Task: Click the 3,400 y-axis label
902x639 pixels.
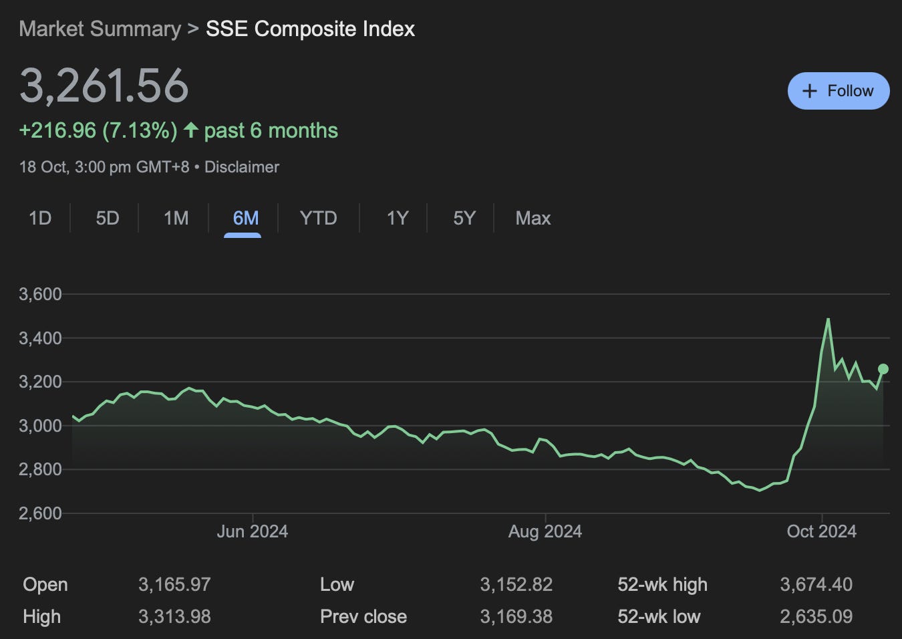Action: (40, 338)
